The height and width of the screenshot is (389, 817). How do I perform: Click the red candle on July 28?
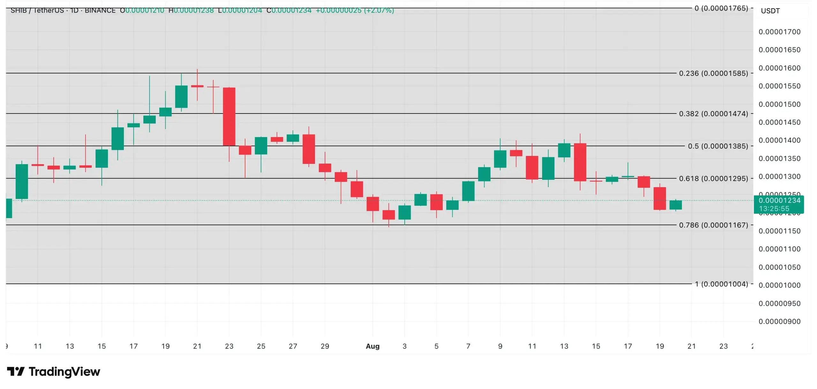pos(309,149)
